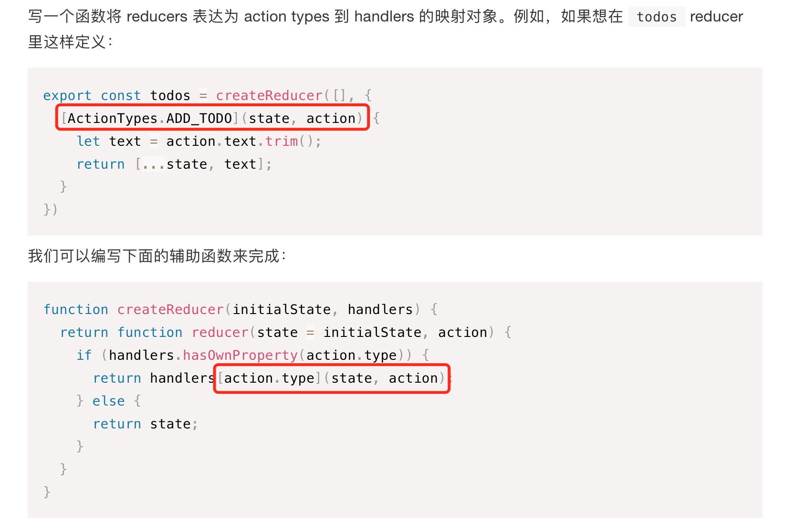The height and width of the screenshot is (529, 796).
Task: Click the "const" keyword in first code block
Action: tap(121, 96)
